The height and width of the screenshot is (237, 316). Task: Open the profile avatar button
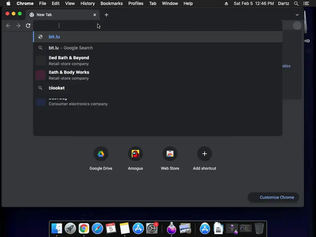point(297,26)
